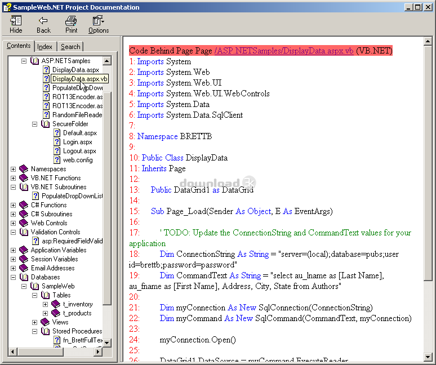This screenshot has width=436, height=365.
Task: Click the VB.NET Subroutines open book icon
Action: click(24, 187)
